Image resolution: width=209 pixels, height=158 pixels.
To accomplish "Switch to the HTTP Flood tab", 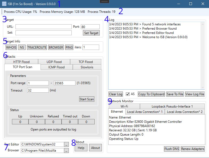I will (21, 62).
